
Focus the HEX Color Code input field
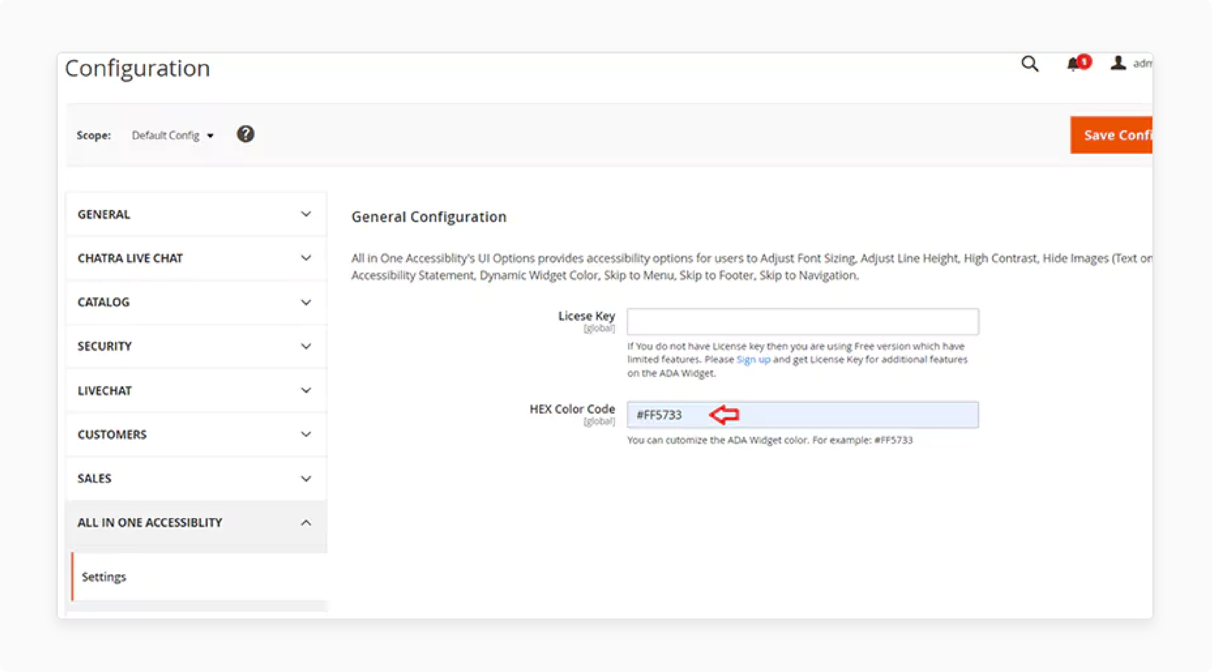click(x=803, y=415)
